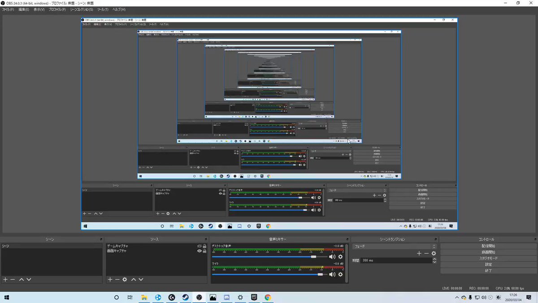Screen dimensions: 538x303
Task: Open the Steam icon in the taskbar
Action: [185, 297]
